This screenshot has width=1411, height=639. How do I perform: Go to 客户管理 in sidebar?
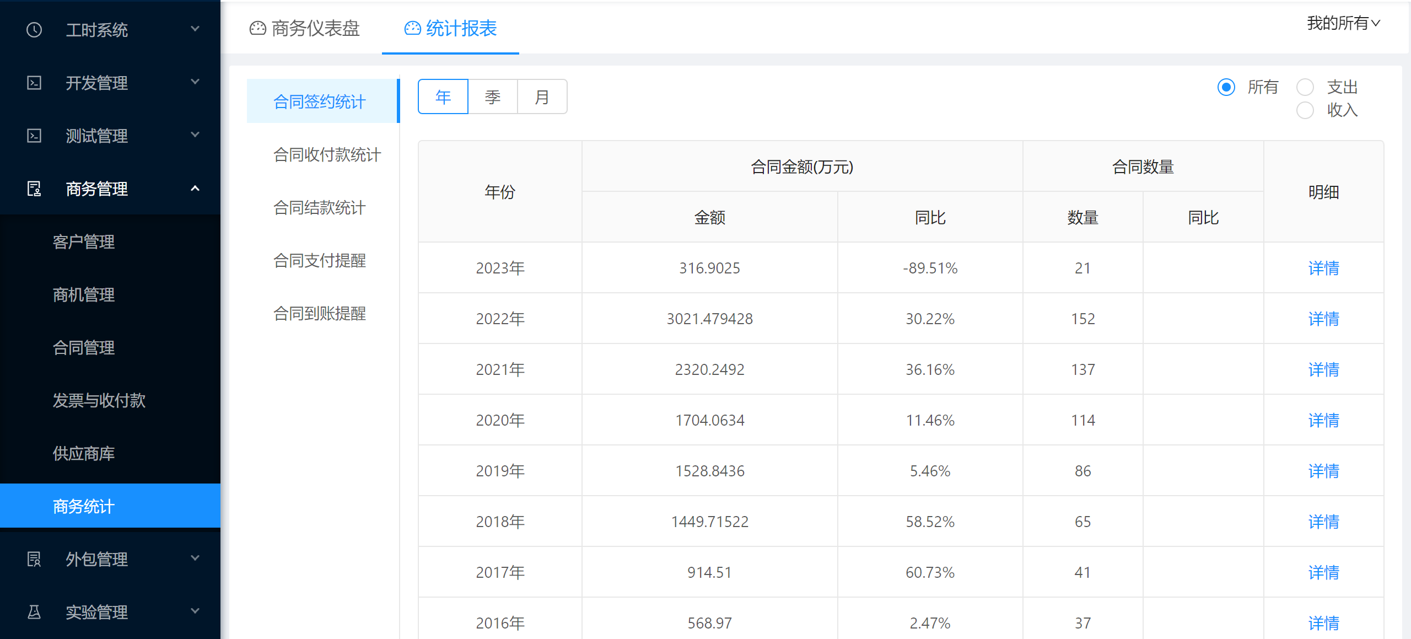point(110,241)
